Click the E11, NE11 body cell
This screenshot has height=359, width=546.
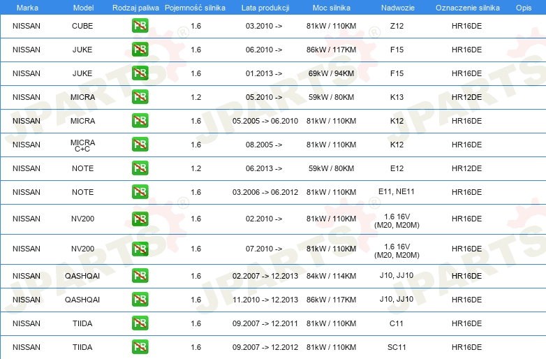[x=397, y=191]
